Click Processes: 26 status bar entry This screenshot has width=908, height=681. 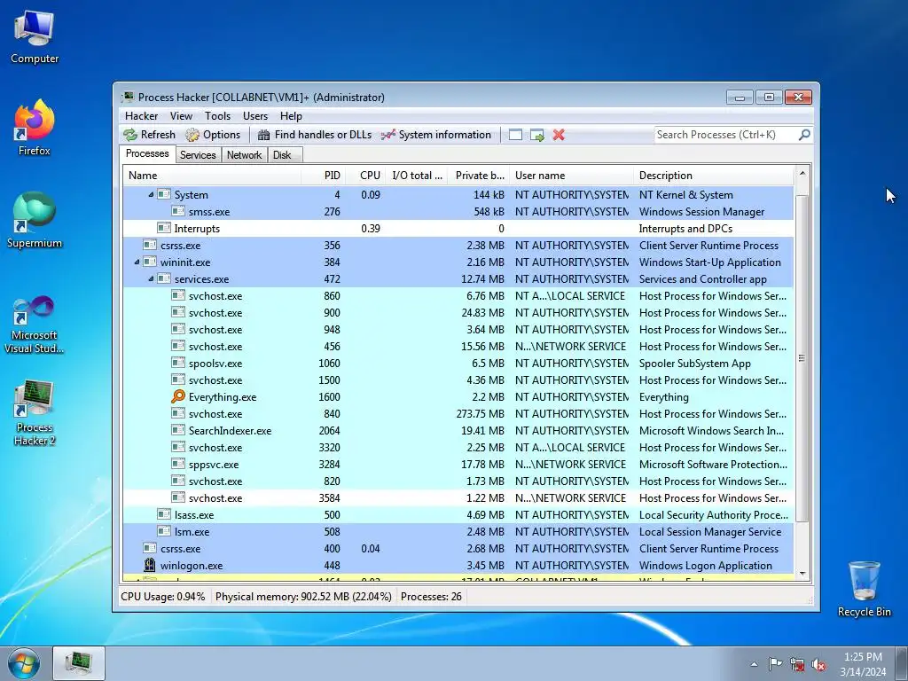pyautogui.click(x=432, y=597)
